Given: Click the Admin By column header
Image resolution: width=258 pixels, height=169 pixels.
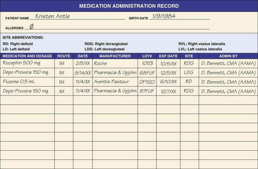Looking at the screenshot, I should (228, 56).
